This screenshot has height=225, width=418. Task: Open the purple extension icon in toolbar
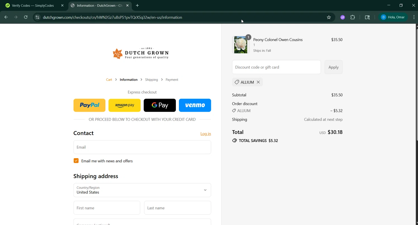click(343, 17)
